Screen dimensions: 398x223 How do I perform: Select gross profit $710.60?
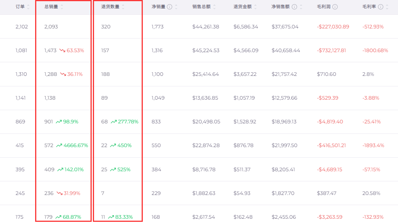coord(327,74)
